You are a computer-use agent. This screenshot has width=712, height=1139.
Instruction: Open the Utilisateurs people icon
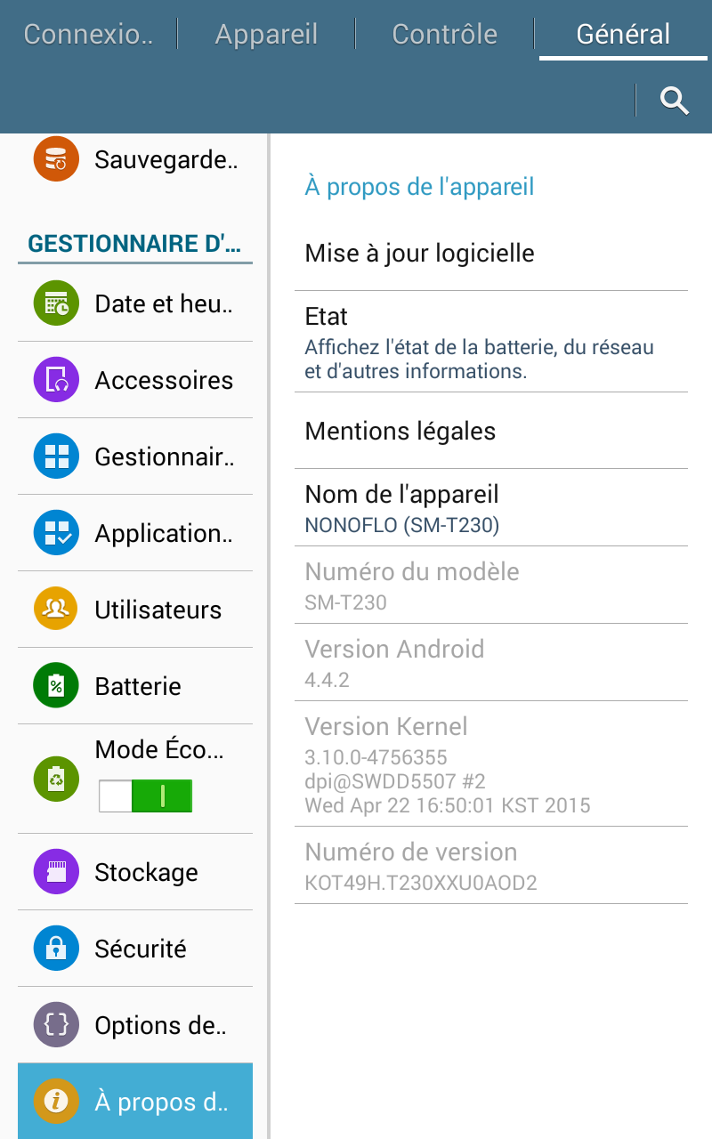pyautogui.click(x=56, y=610)
